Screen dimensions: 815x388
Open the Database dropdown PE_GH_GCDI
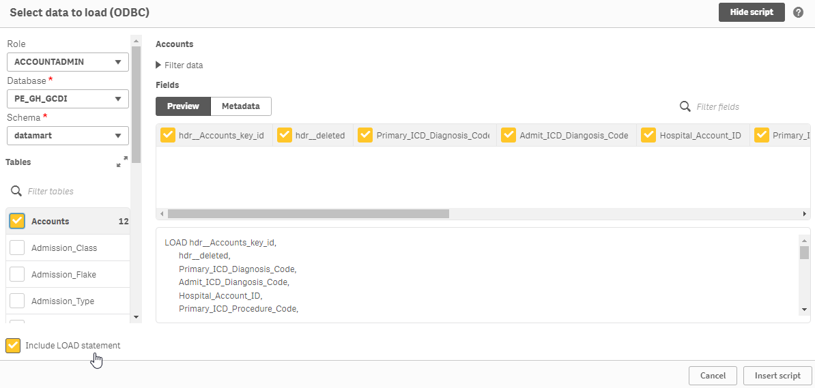(68, 99)
